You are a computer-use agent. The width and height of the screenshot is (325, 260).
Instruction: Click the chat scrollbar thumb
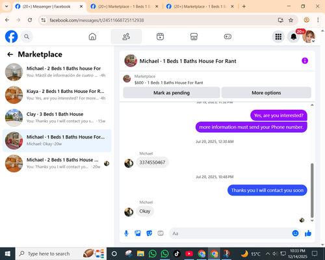(312, 190)
